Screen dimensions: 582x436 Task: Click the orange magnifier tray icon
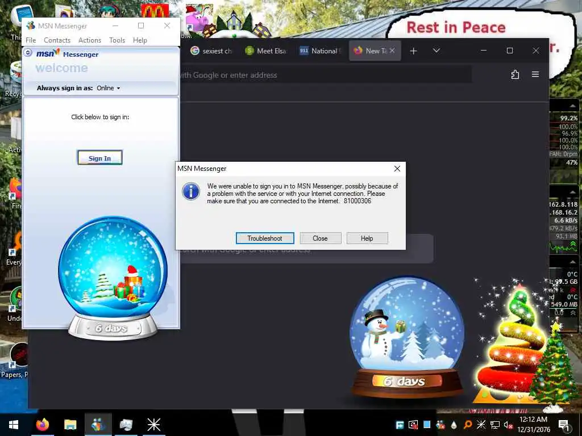pos(468,425)
